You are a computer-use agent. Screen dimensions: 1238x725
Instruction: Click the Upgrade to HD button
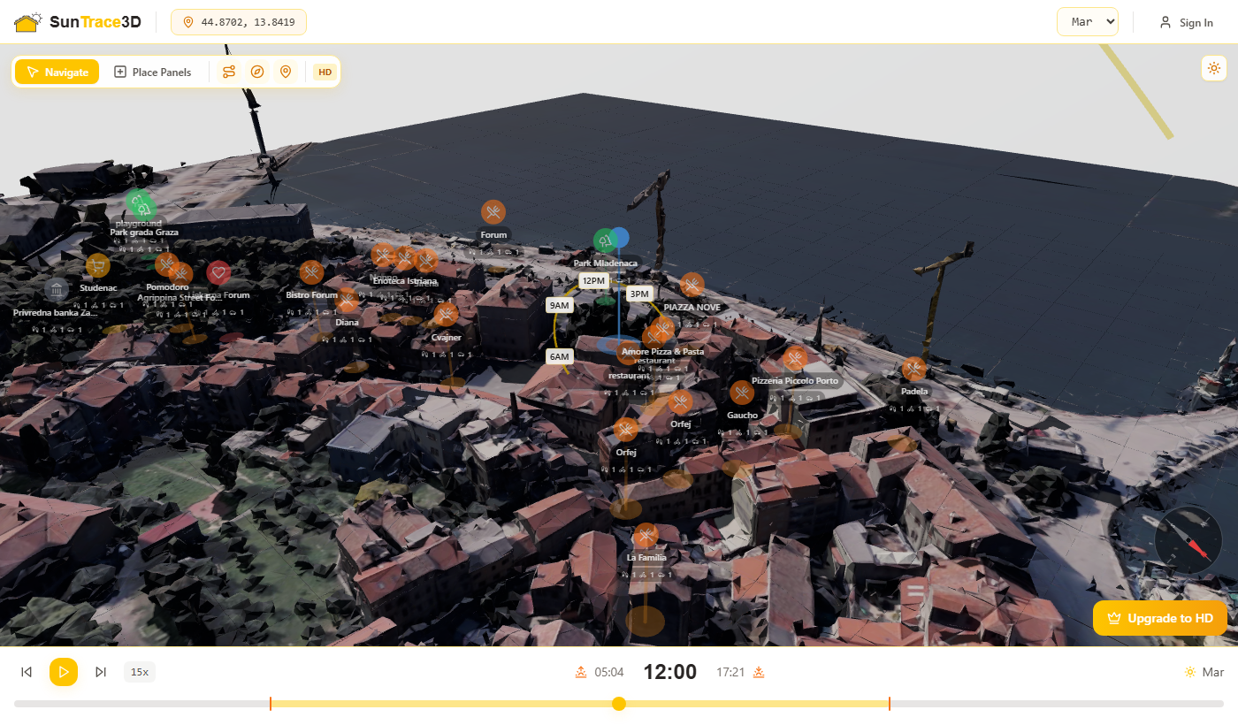tap(1159, 618)
